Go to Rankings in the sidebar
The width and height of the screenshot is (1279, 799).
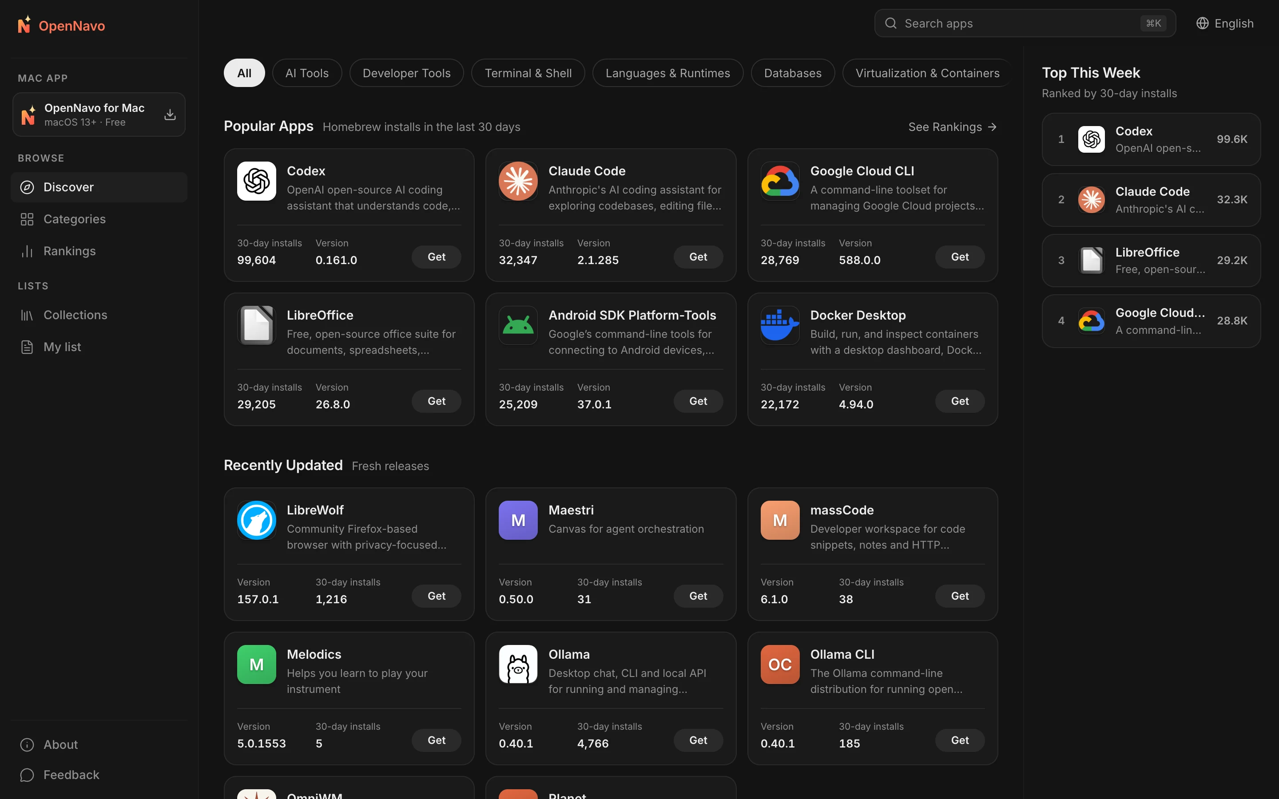click(x=99, y=251)
